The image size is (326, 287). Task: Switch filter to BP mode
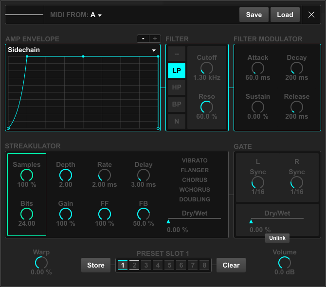[x=177, y=104]
